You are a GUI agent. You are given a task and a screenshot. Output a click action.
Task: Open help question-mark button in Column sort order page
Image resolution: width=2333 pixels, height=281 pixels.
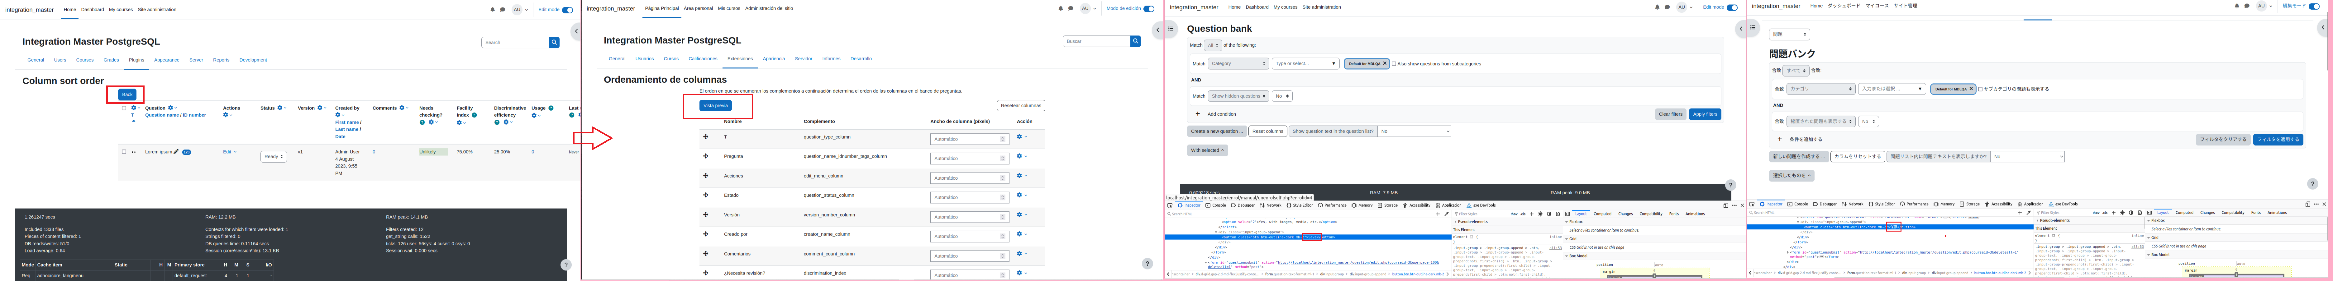[x=566, y=265]
